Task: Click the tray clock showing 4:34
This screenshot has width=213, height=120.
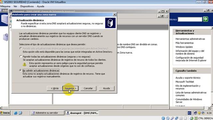Action: click(209, 113)
